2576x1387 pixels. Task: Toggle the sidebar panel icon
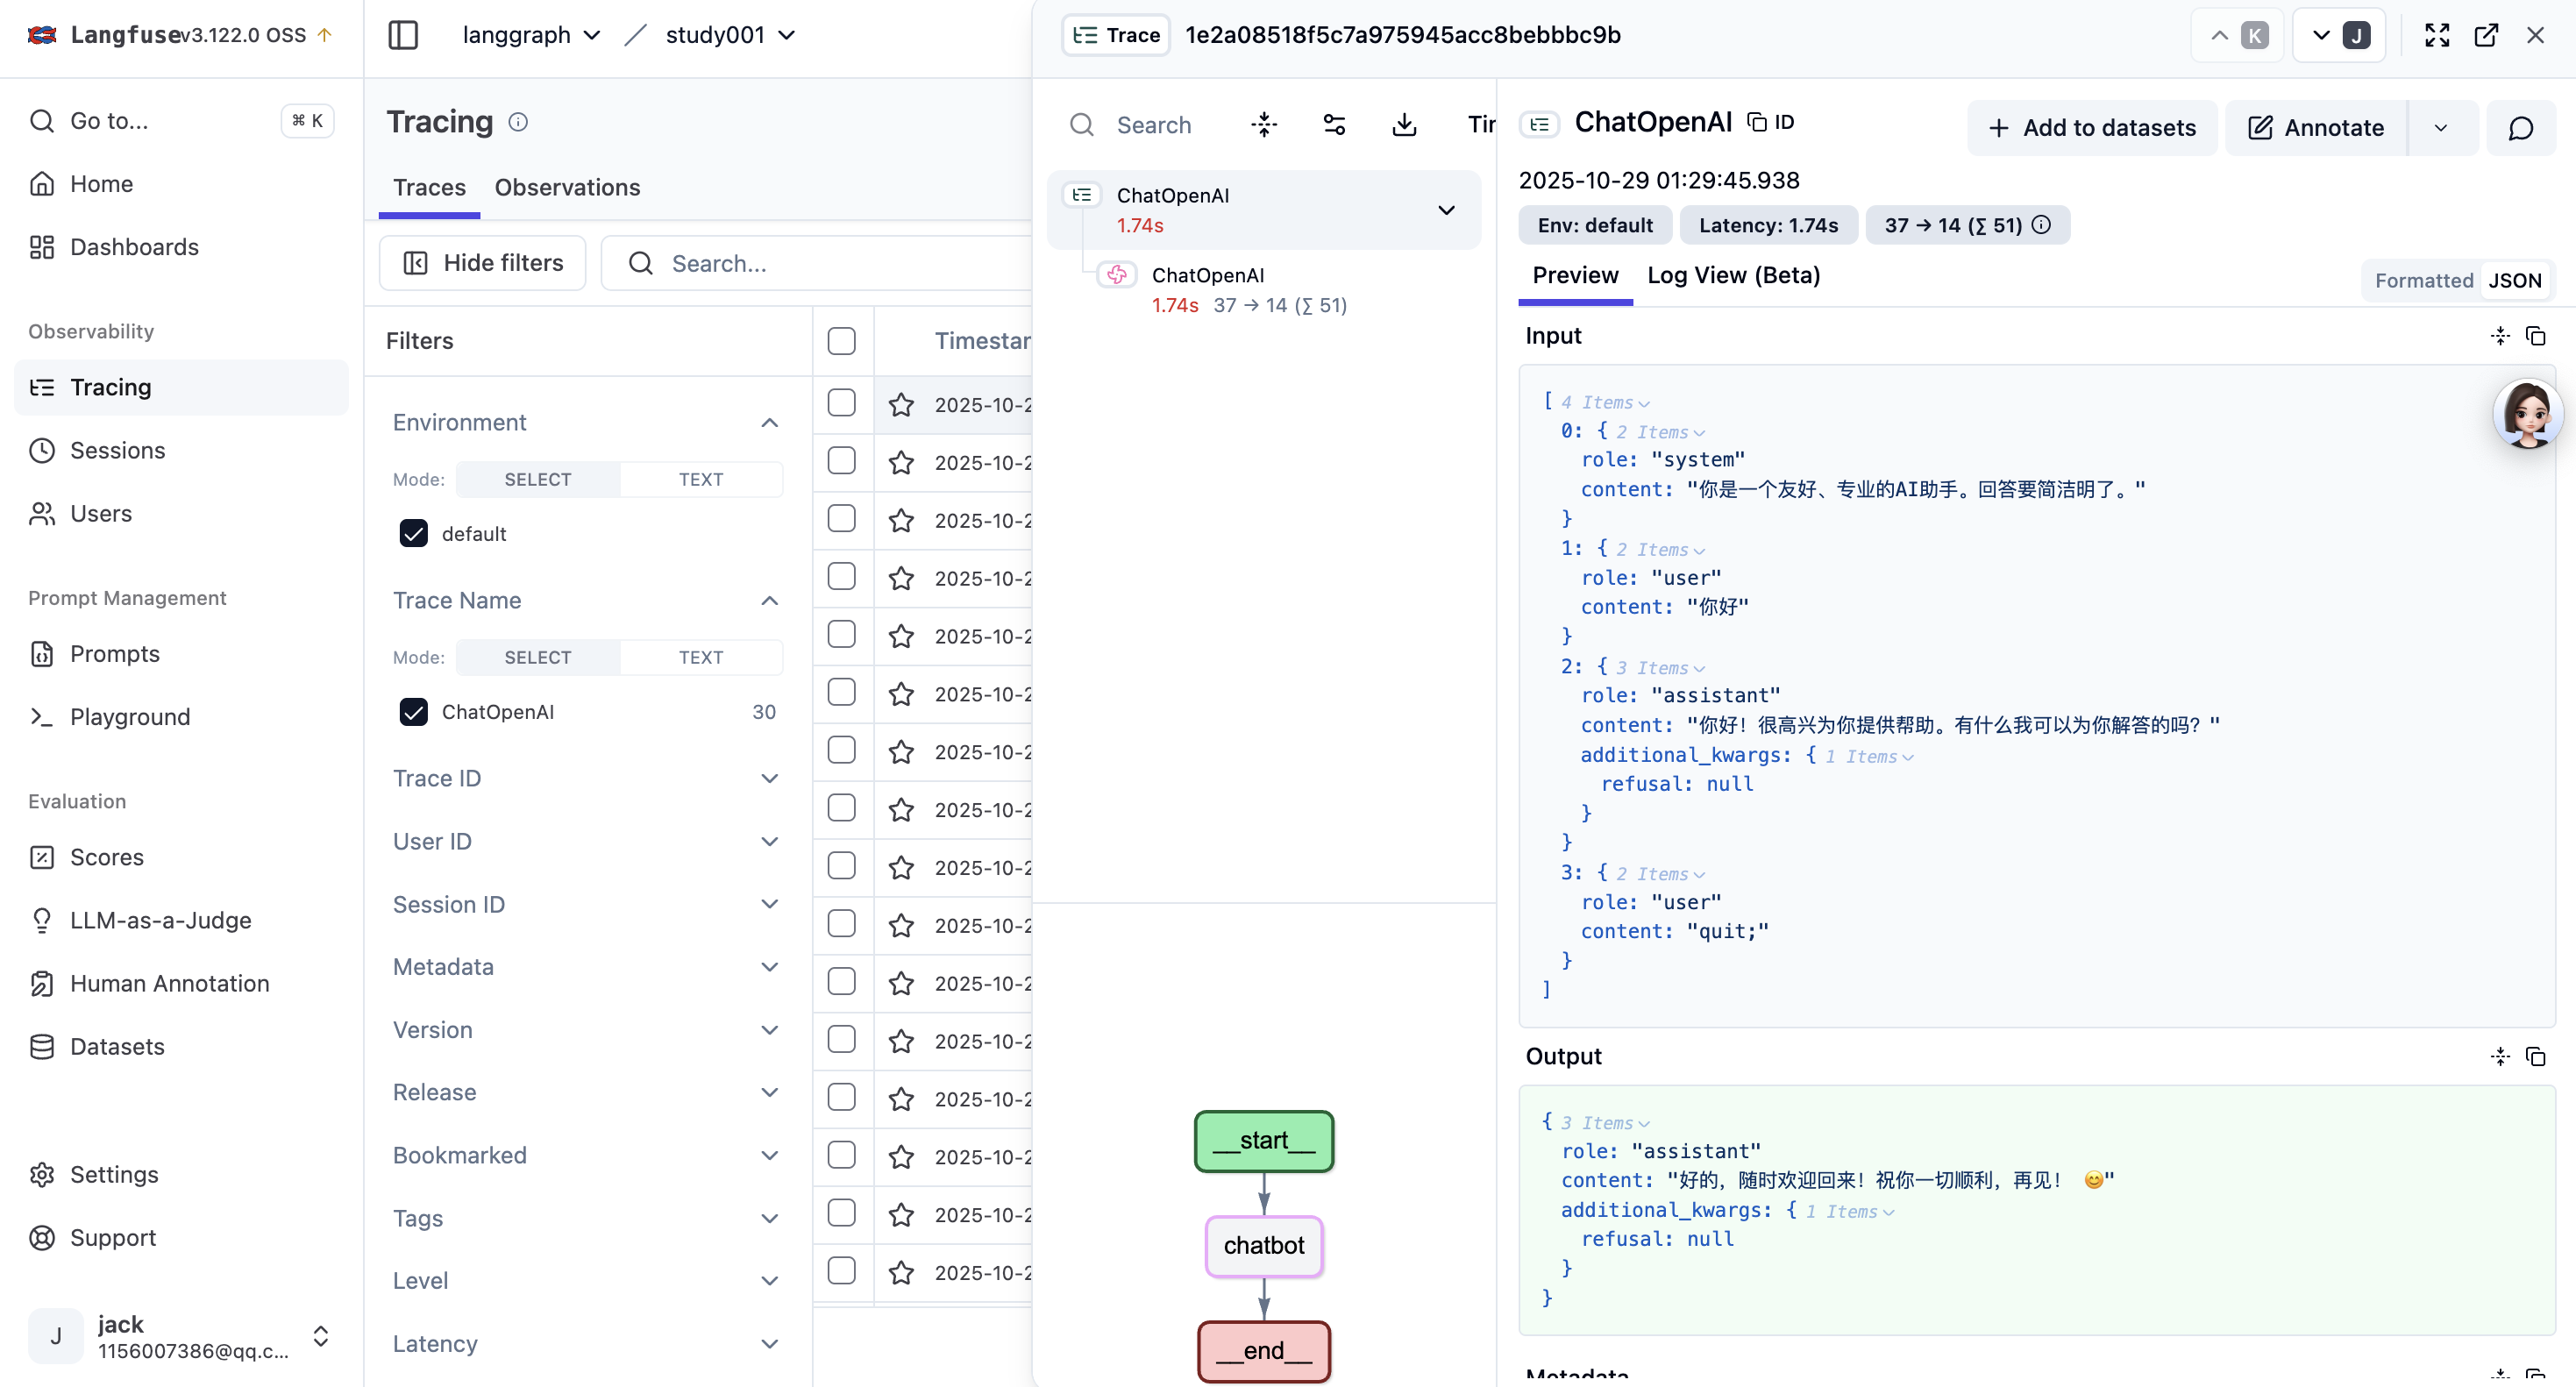403,35
